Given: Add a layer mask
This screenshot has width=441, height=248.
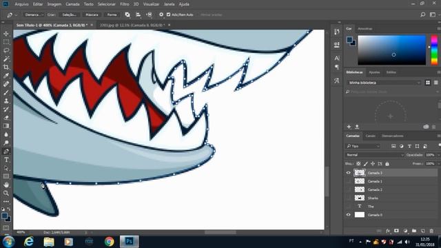Looking at the screenshot, I should [396, 231].
